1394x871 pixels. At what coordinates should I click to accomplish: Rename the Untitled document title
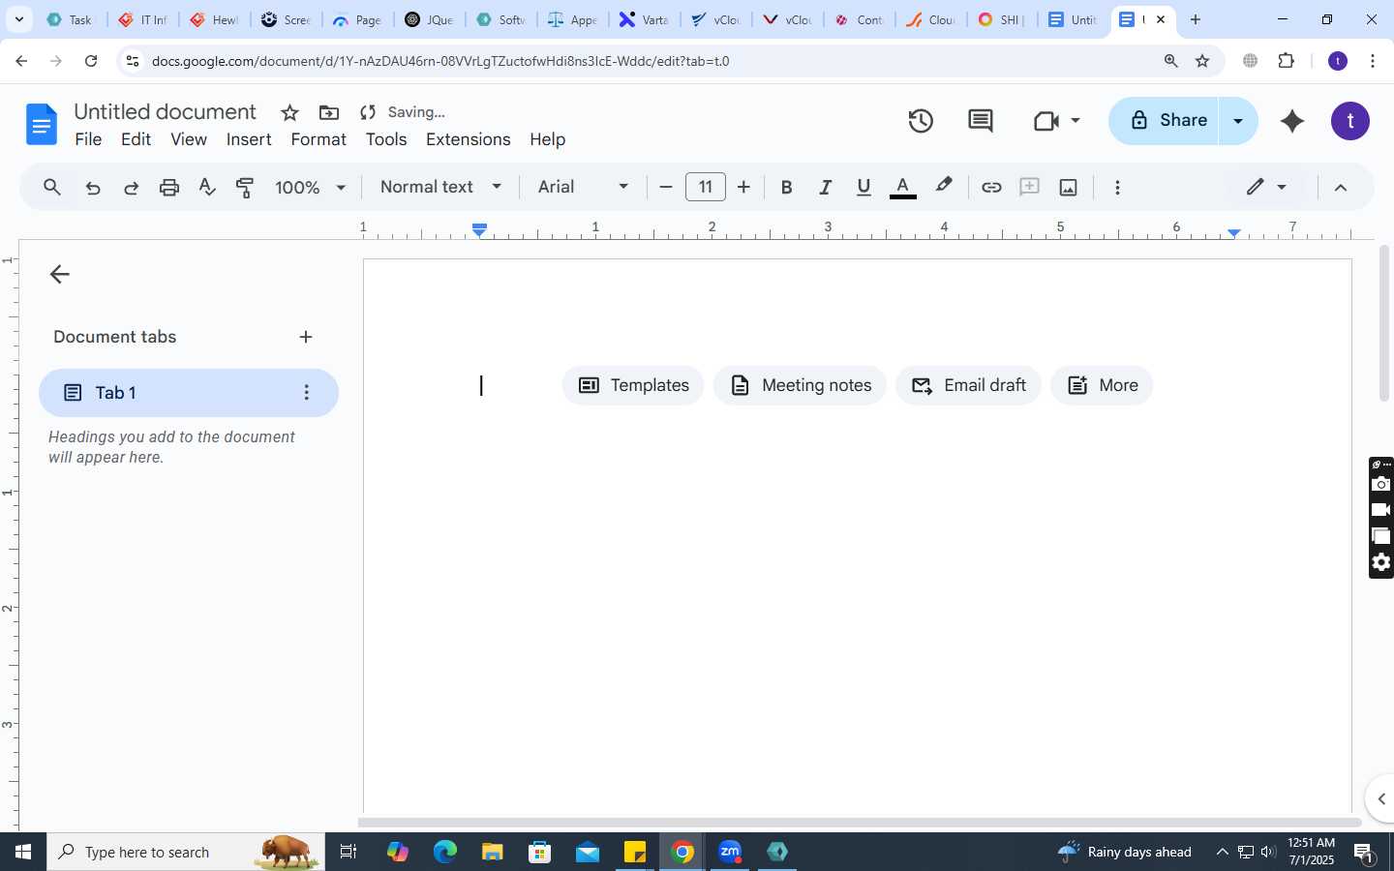coord(166,111)
